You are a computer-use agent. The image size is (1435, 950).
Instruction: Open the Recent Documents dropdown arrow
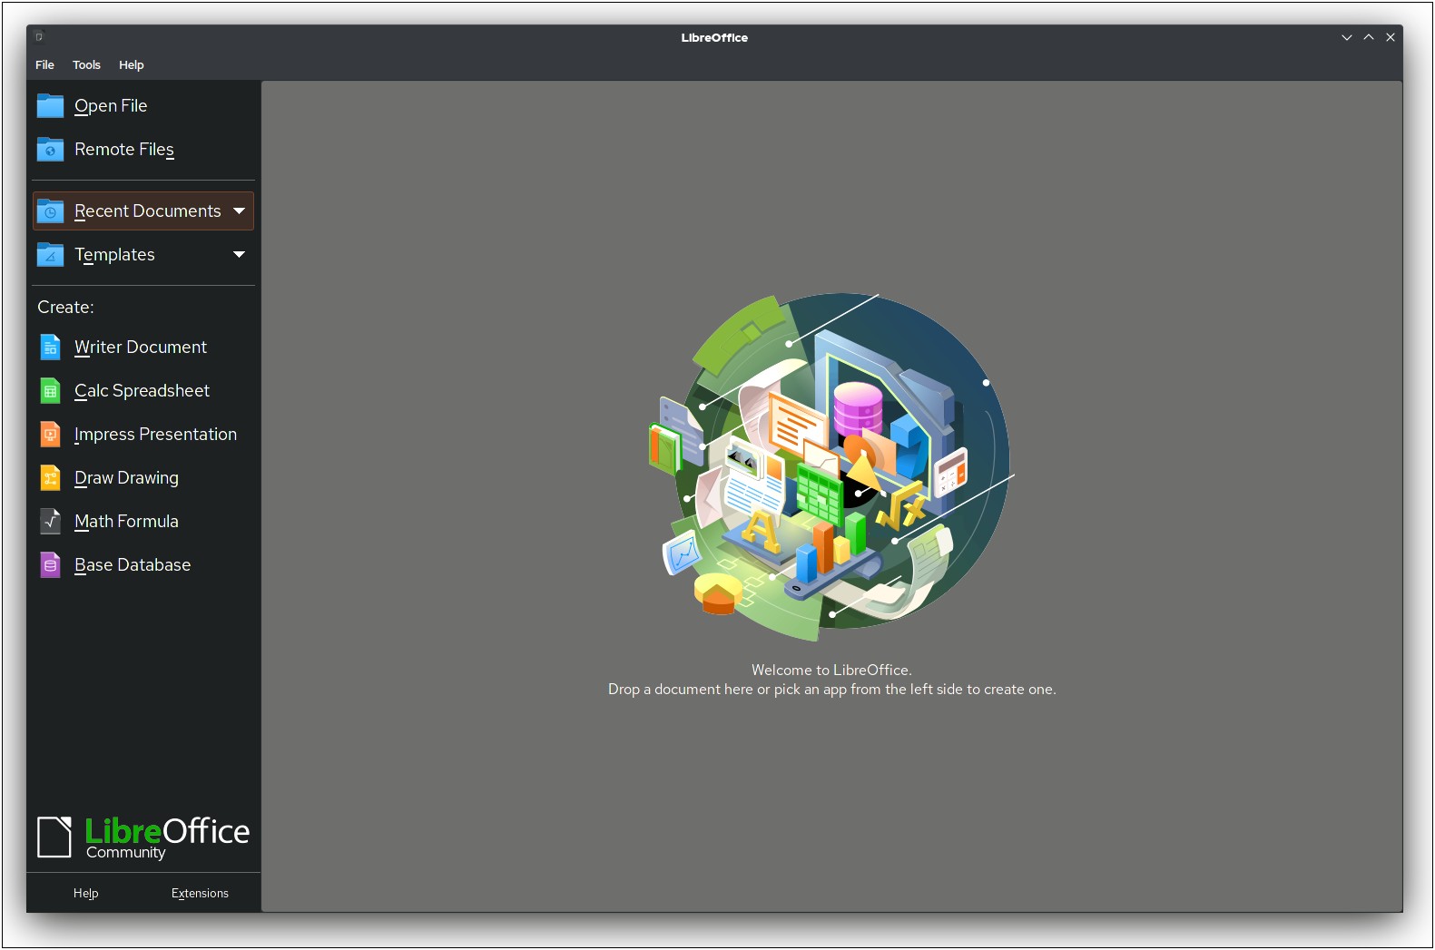[x=240, y=211]
